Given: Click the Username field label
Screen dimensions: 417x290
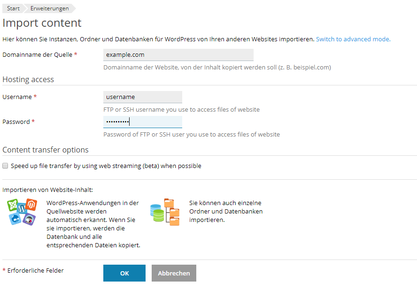Looking at the screenshot, I should click(x=17, y=97).
